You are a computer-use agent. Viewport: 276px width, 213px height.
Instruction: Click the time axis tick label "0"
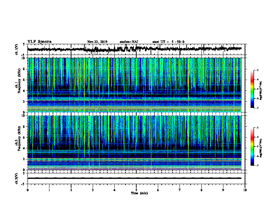28,190
